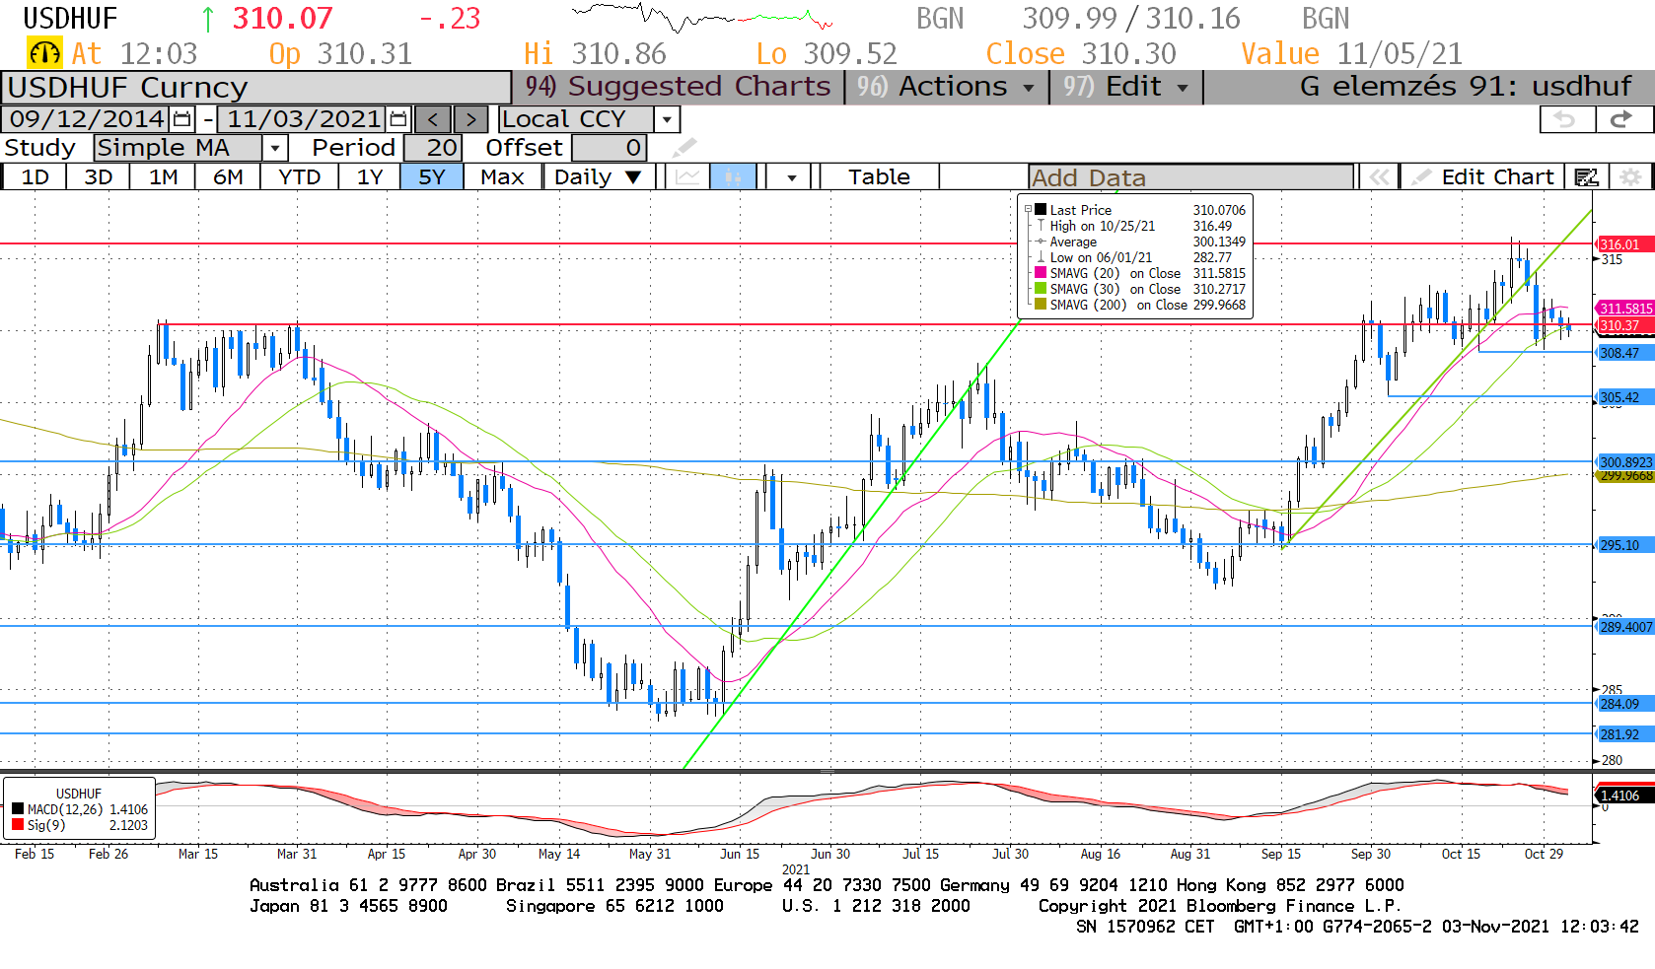Select the 6M range tab

point(228,177)
